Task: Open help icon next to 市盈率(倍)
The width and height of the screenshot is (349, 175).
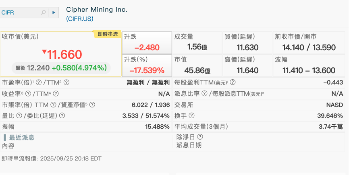Action: 39,82
